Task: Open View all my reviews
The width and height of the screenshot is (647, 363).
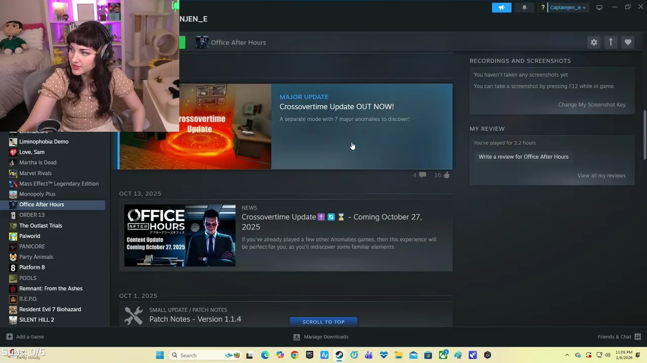Action: click(x=602, y=175)
